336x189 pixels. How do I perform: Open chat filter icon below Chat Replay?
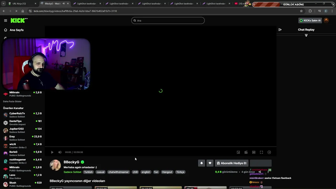tap(306, 35)
